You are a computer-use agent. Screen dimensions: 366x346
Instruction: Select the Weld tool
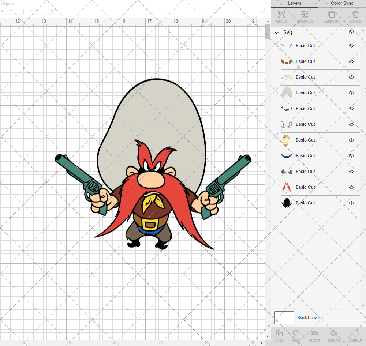pos(296,333)
